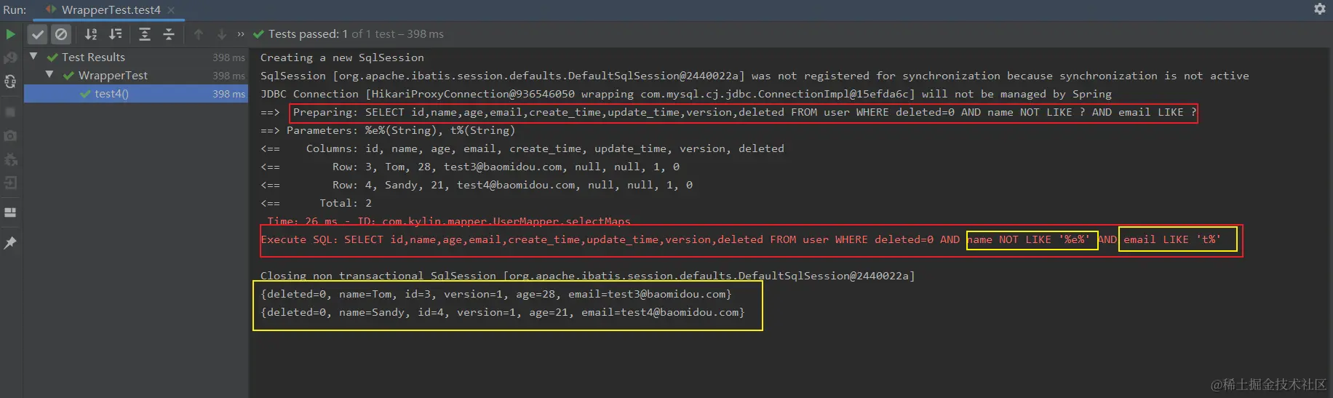Collapse the Test Results tree node
The image size is (1333, 398).
(x=33, y=56)
